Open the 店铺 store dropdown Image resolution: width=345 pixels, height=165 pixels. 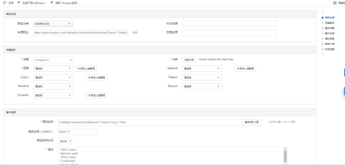click(53, 60)
